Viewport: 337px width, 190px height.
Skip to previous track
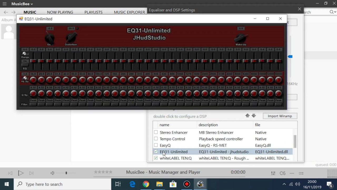coord(10,173)
